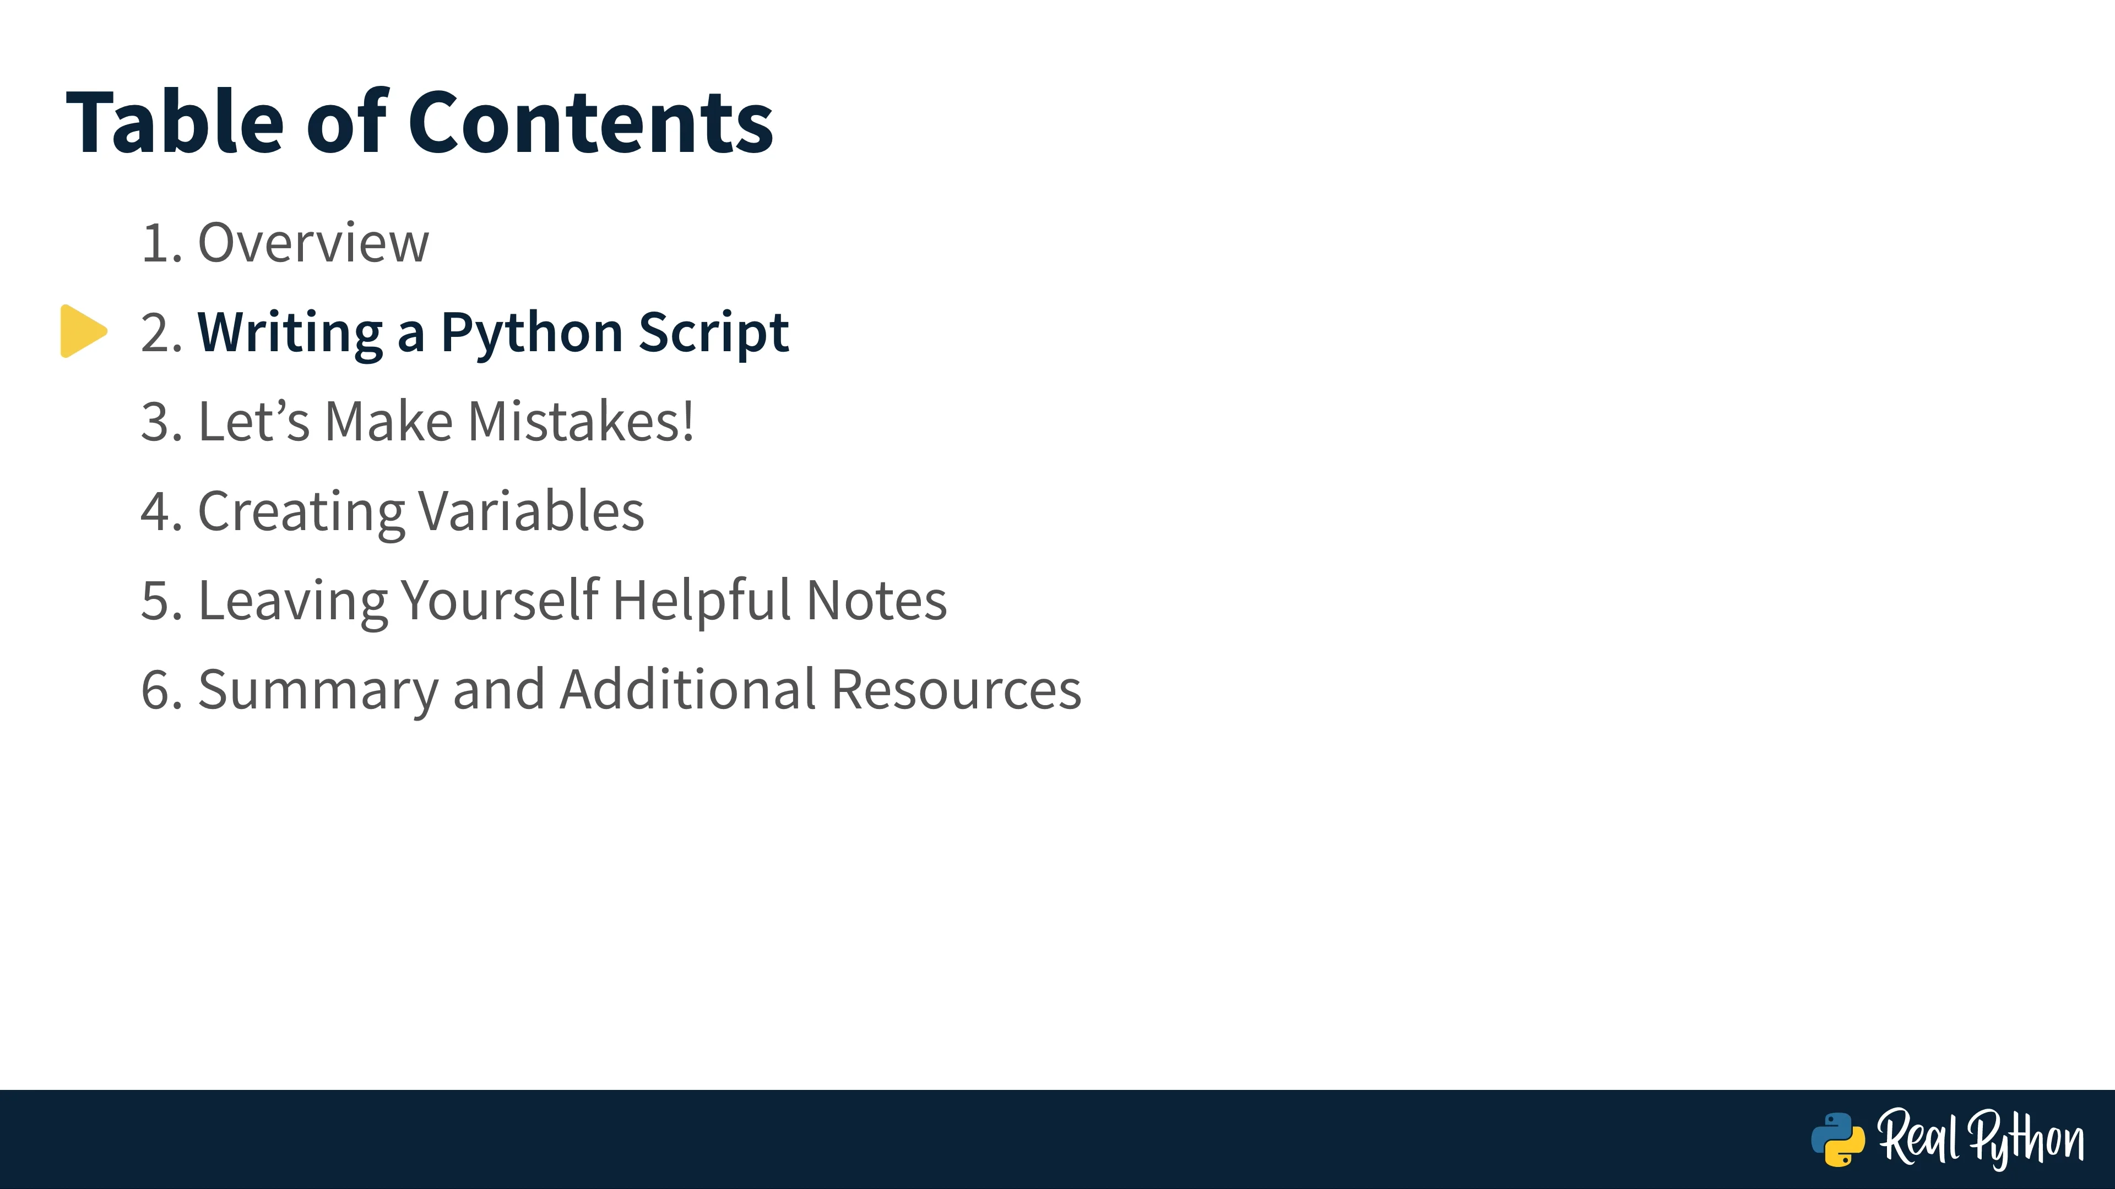Click the number 1. before Overview
The width and height of the screenshot is (2115, 1189).
click(161, 244)
